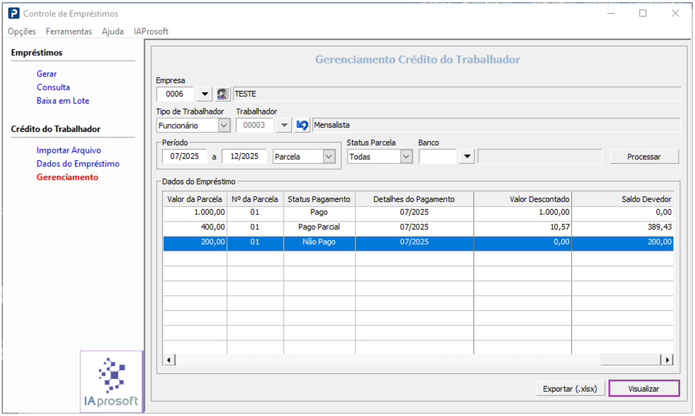Screen dimensions: 695x416
Task: Click the application icon in title bar
Action: click(x=14, y=13)
